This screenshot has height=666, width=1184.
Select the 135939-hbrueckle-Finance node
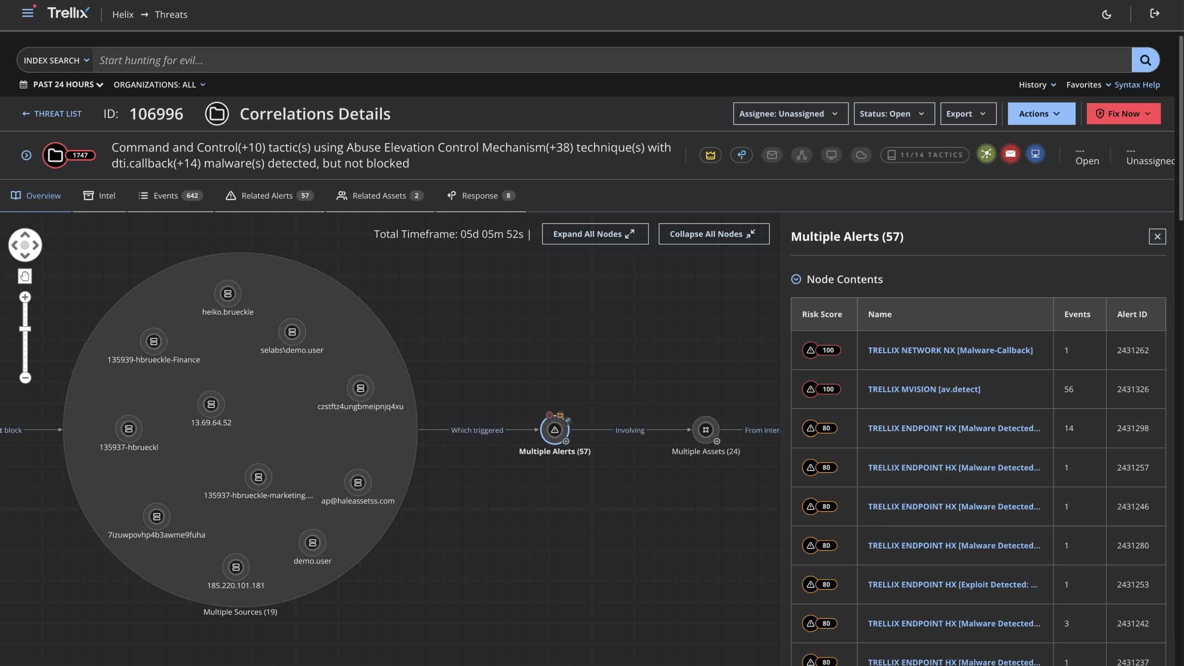153,341
